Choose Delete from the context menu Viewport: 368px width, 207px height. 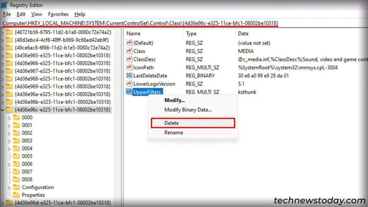pos(171,123)
